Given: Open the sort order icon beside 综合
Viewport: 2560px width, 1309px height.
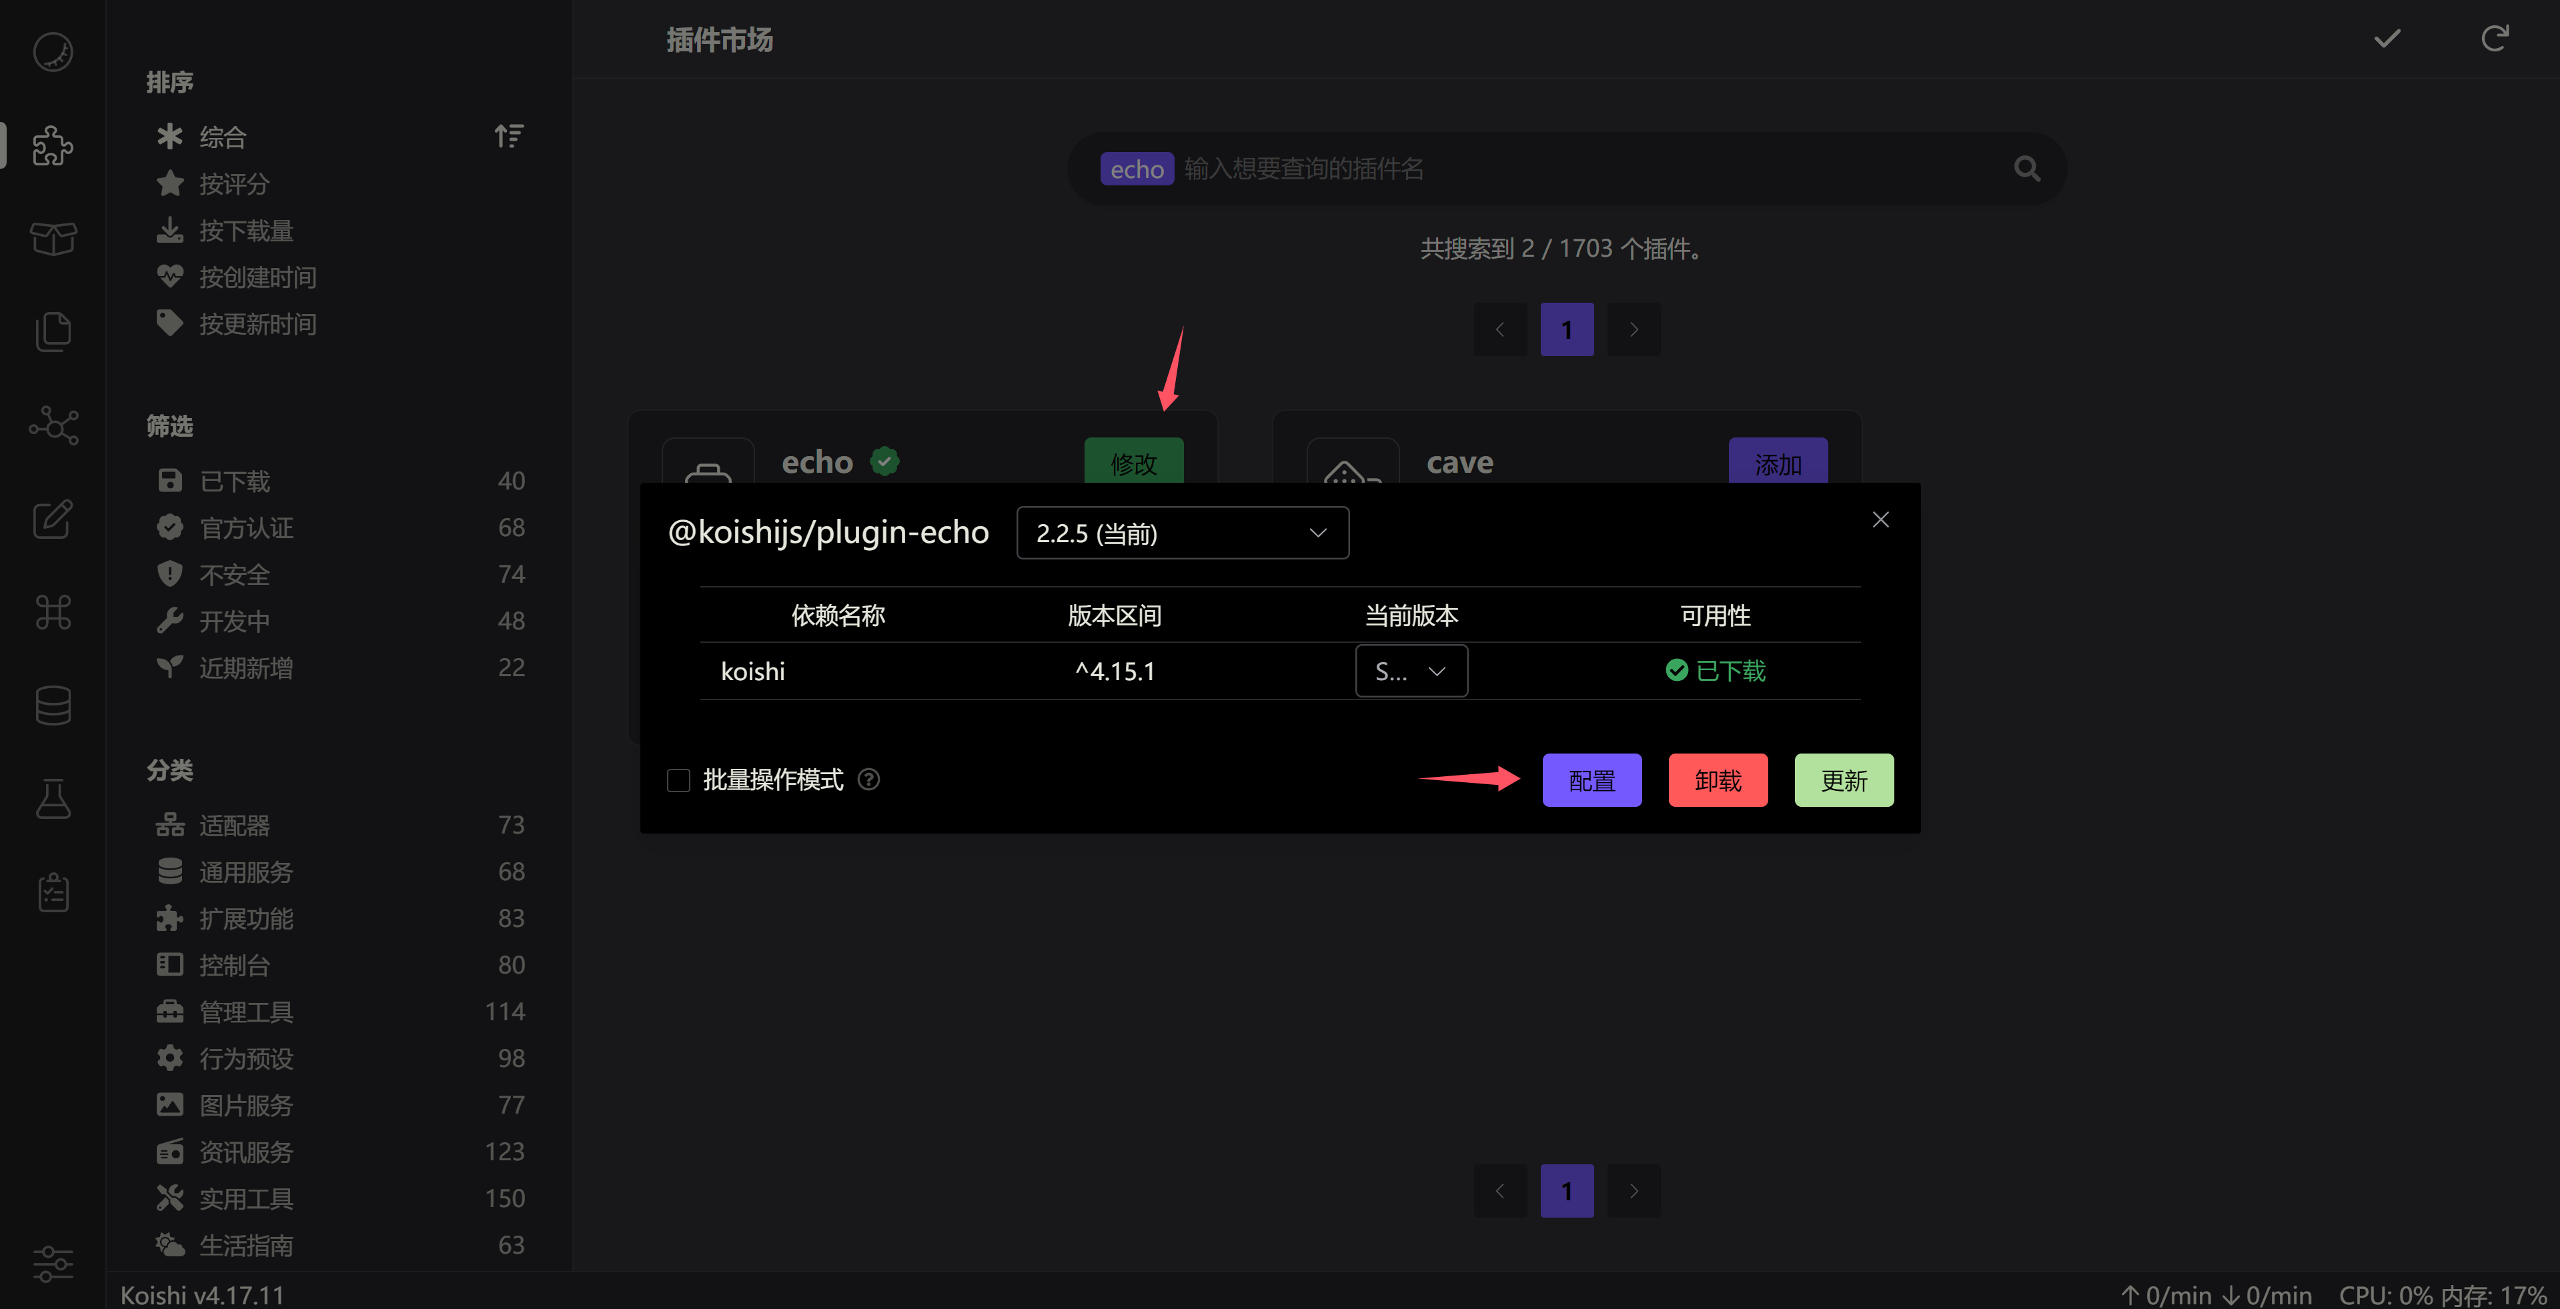Looking at the screenshot, I should coord(508,136).
